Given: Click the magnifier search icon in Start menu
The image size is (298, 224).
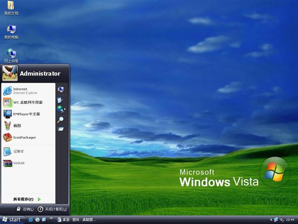Looking at the screenshot, I should click(x=60, y=120).
